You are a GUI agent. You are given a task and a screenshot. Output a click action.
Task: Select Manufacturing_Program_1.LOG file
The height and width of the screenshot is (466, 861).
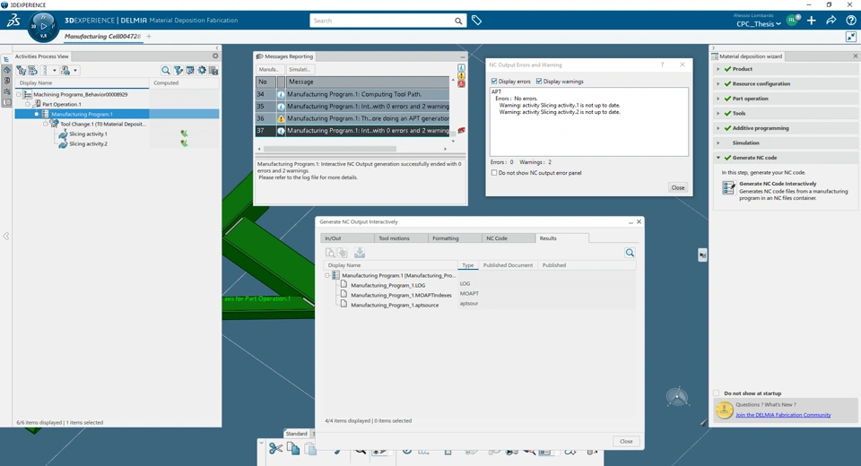(x=387, y=285)
